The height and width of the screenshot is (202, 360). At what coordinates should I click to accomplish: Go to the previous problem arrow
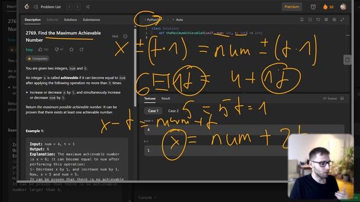[x=69, y=7]
